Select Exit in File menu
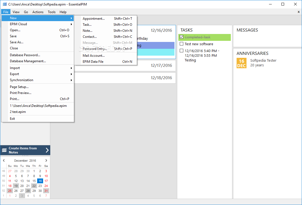The image size is (302, 205). [x=38, y=119]
